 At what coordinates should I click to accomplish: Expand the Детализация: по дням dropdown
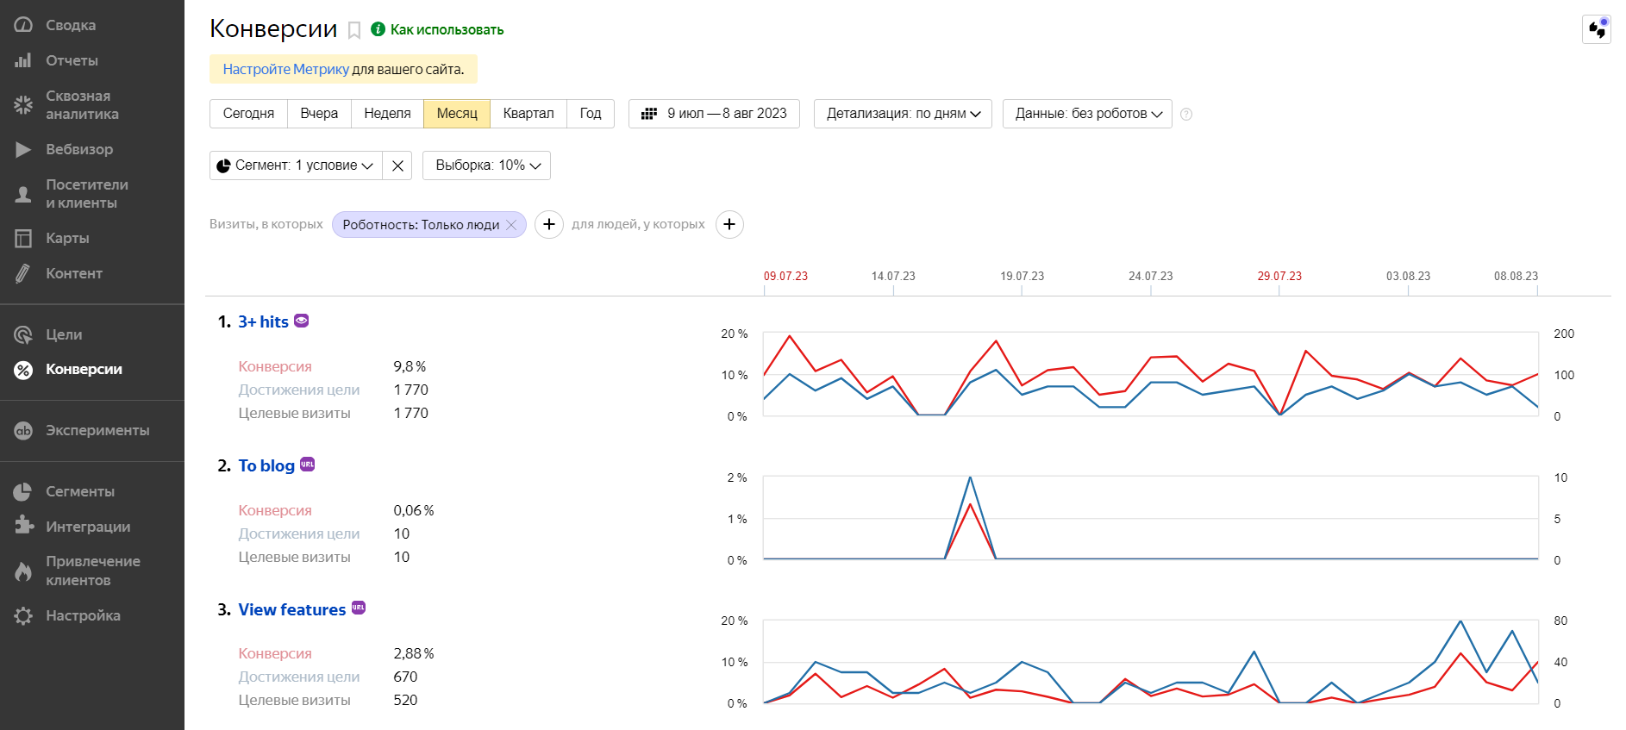pos(903,114)
